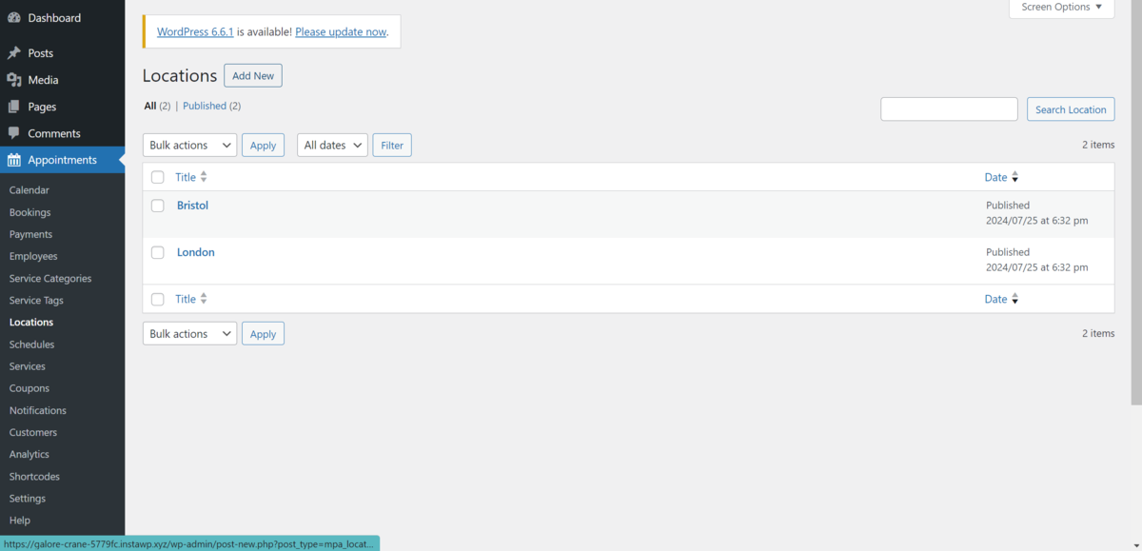Sort by Date arrows in header
The height and width of the screenshot is (551, 1142).
(x=1014, y=177)
